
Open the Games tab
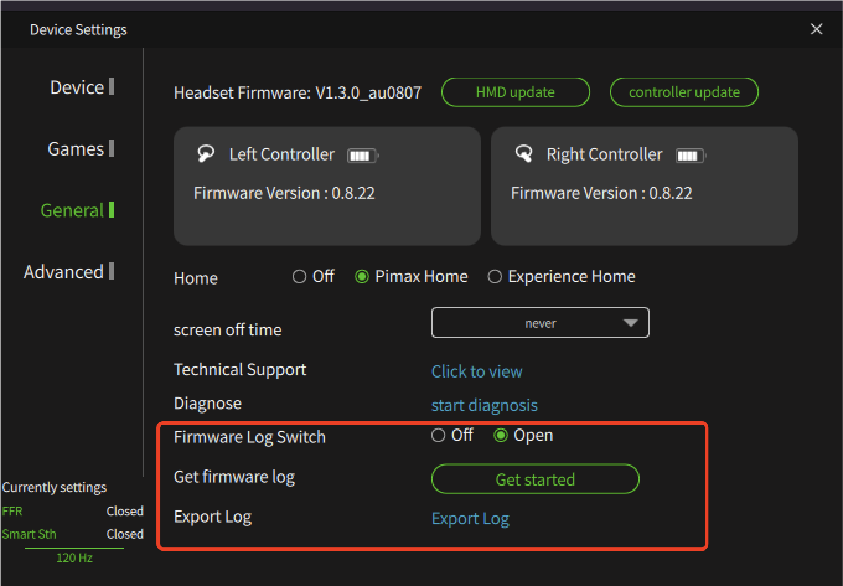81,149
